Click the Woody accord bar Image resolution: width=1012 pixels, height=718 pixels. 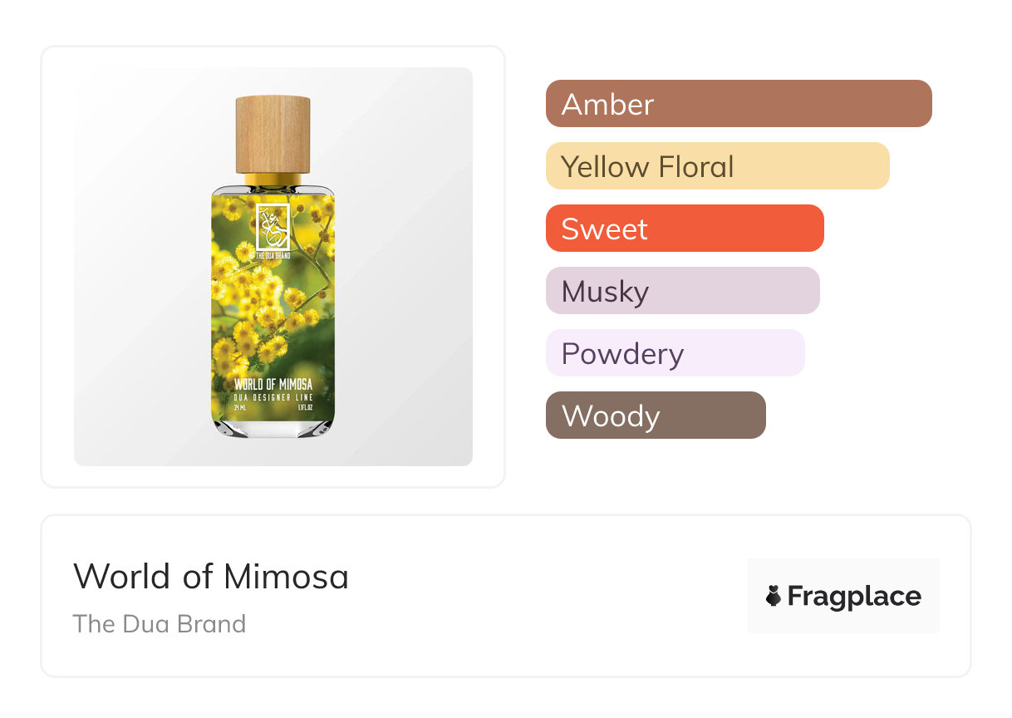[x=655, y=416]
